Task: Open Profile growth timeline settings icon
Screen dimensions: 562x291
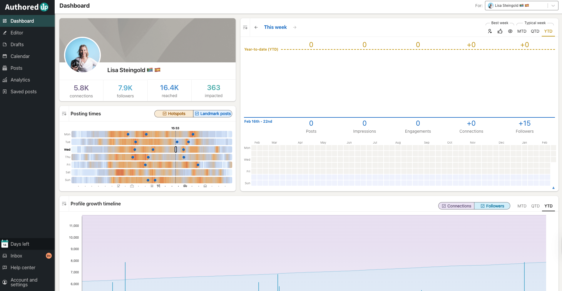Action: pyautogui.click(x=64, y=204)
